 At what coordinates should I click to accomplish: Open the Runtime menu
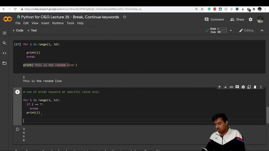[58, 23]
